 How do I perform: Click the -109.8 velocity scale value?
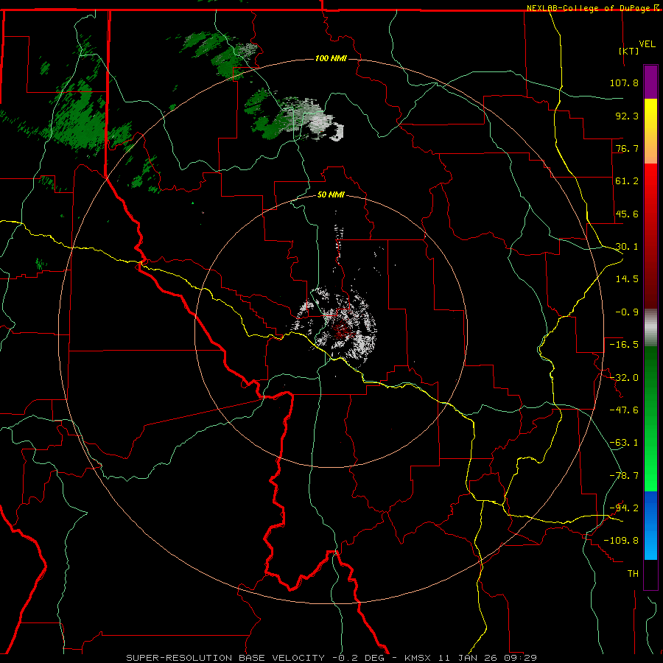pyautogui.click(x=621, y=541)
